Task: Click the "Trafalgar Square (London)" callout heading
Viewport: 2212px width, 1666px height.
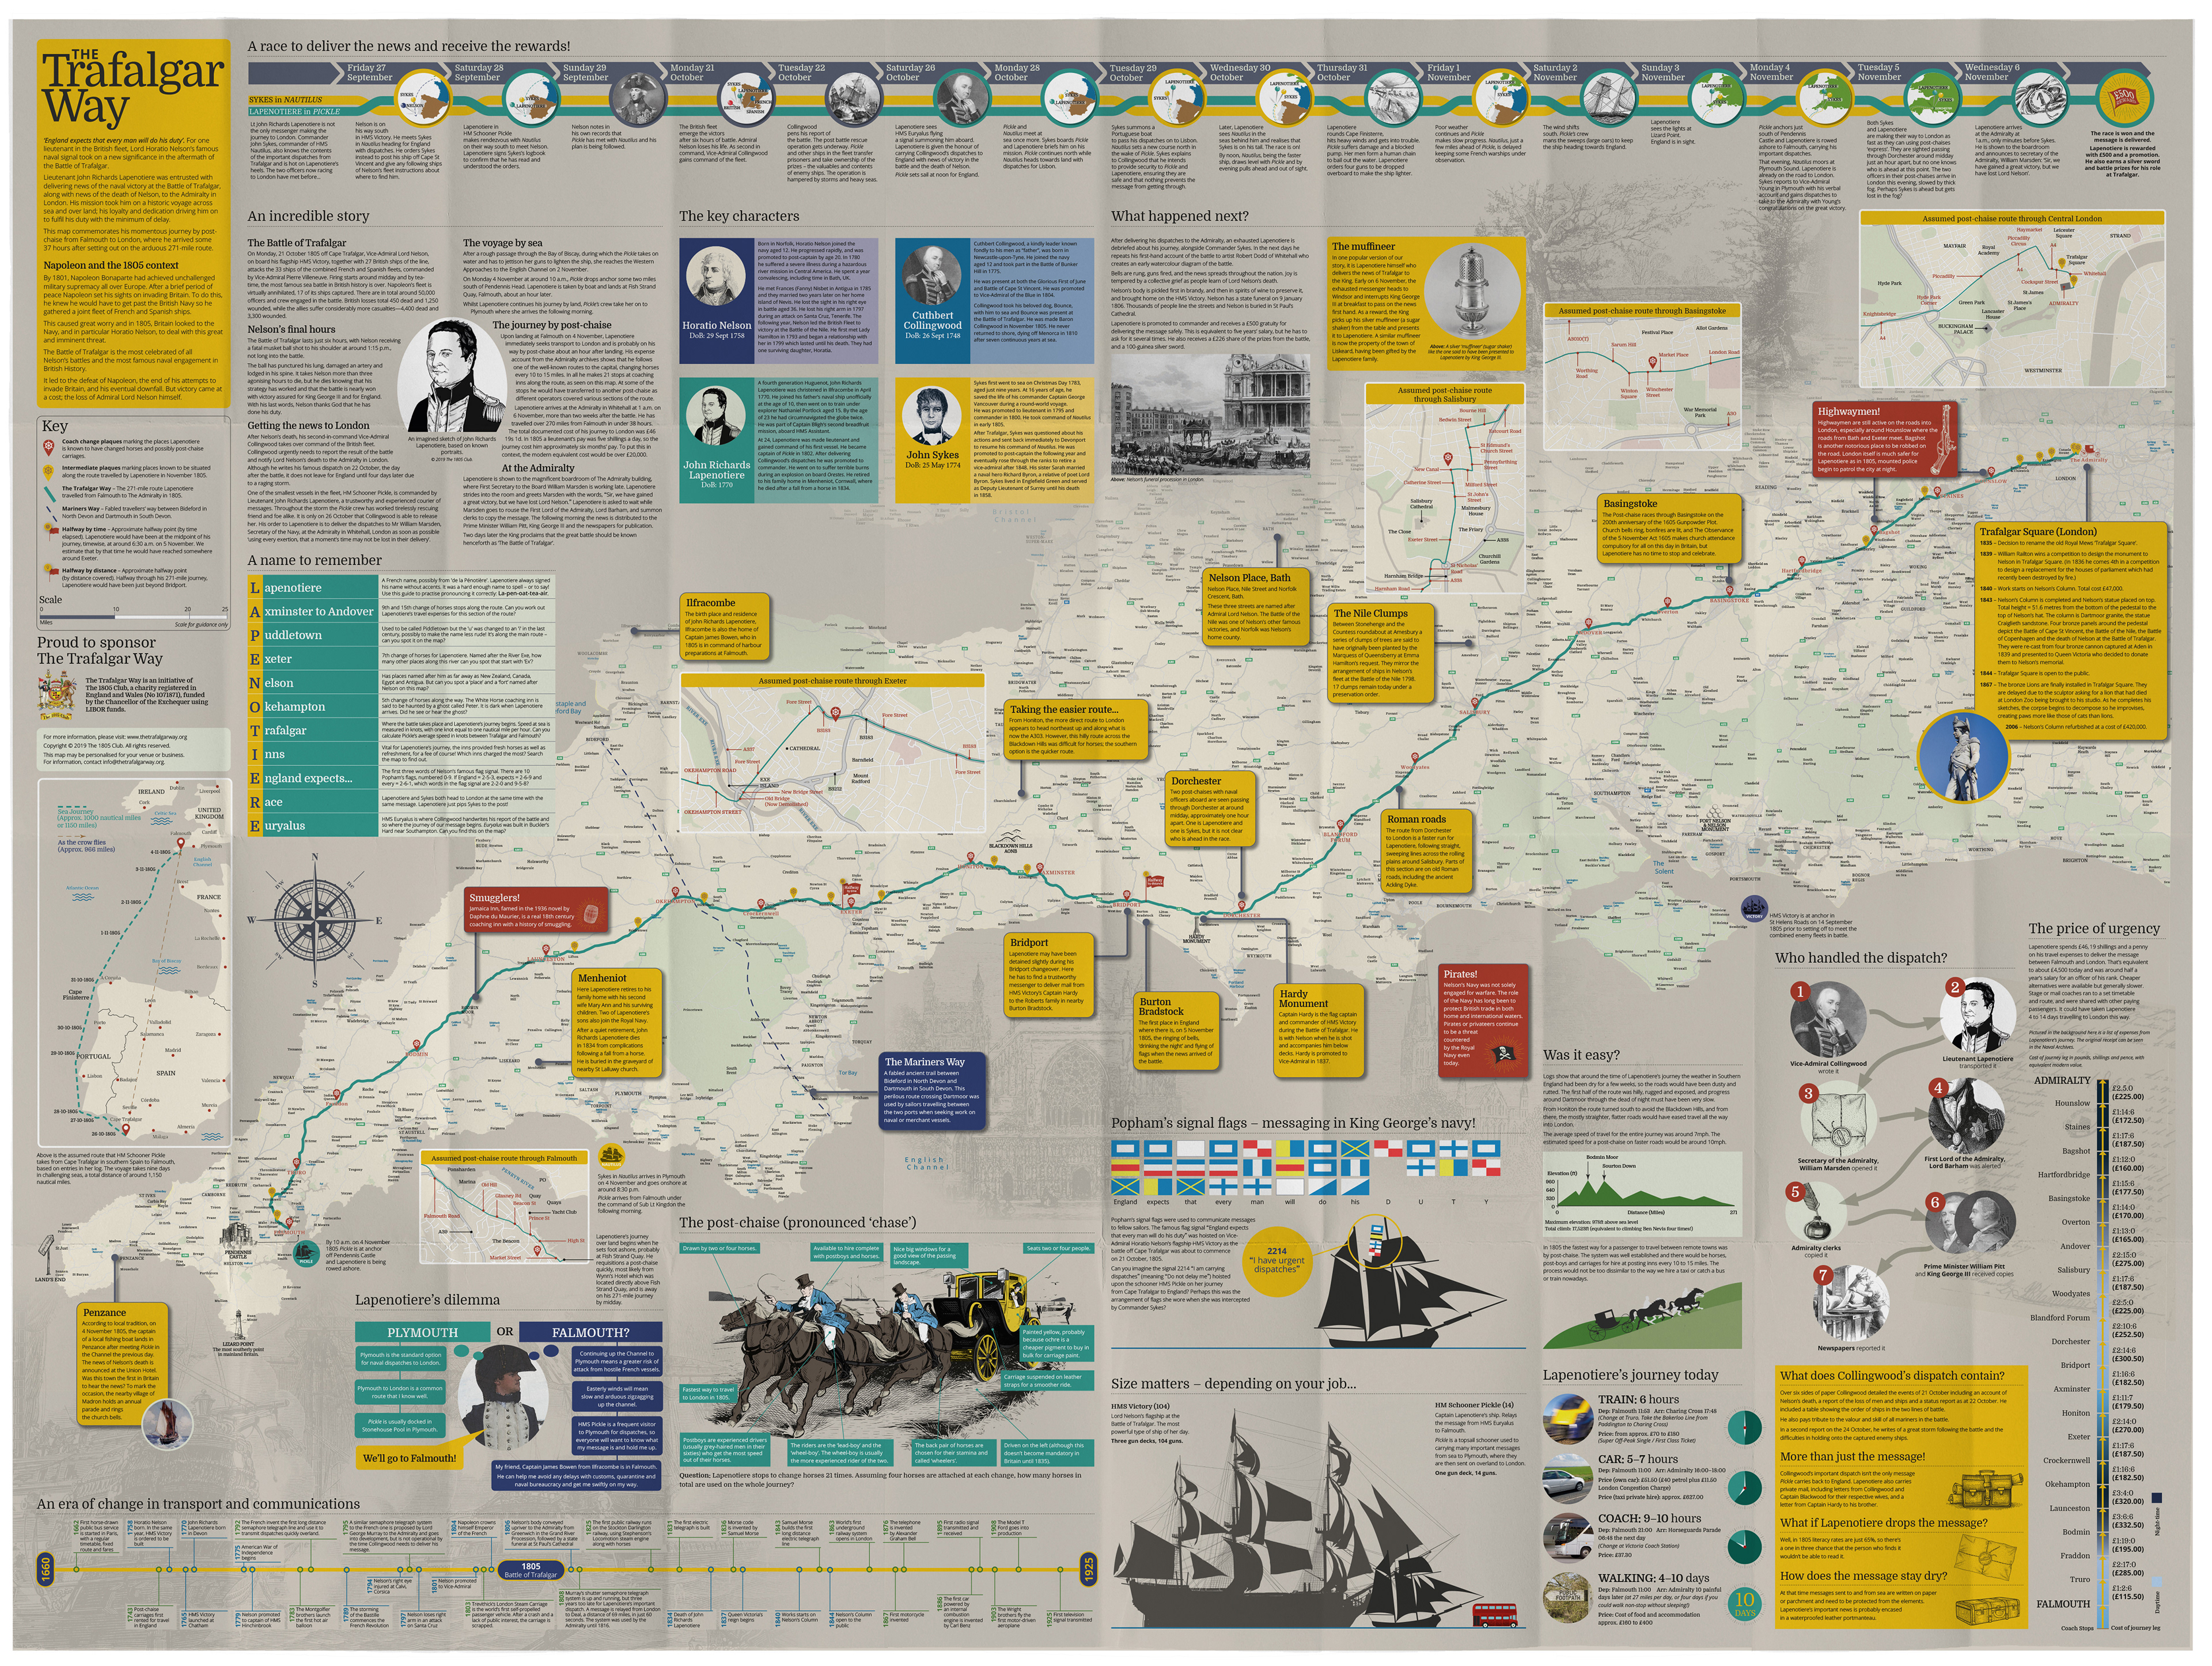Action: [2038, 531]
